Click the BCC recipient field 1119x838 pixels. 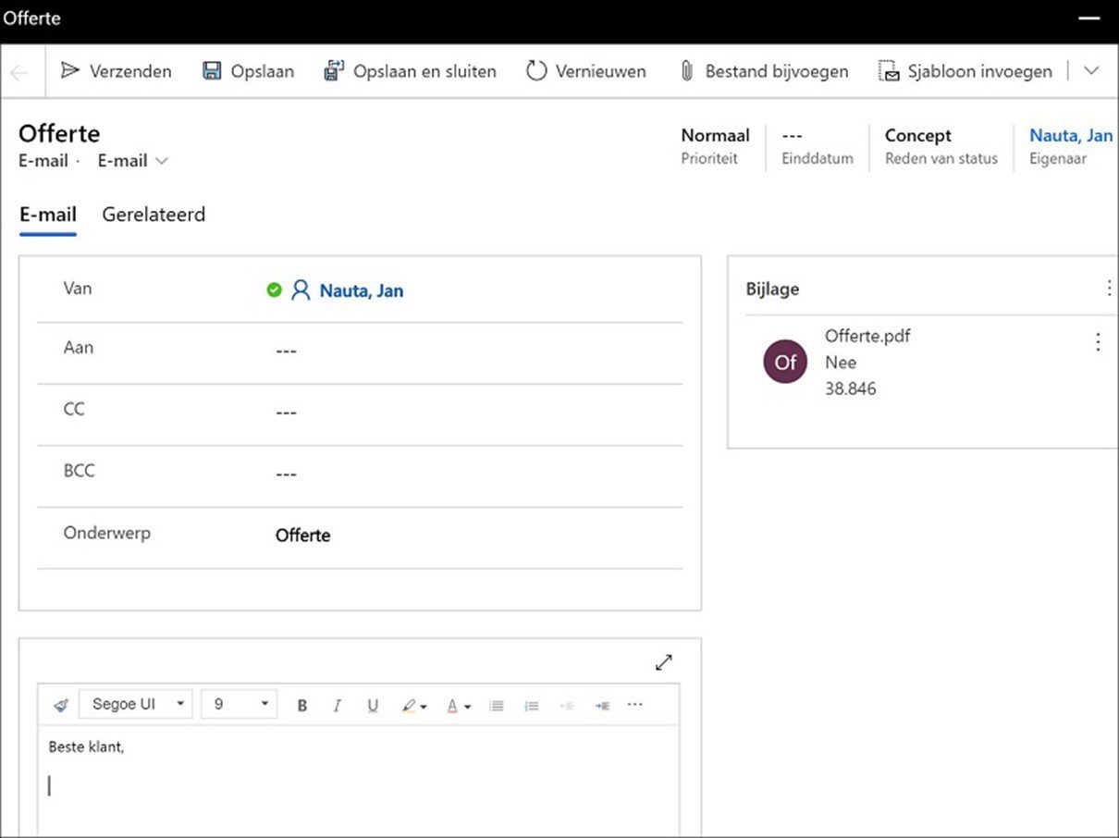coord(359,475)
